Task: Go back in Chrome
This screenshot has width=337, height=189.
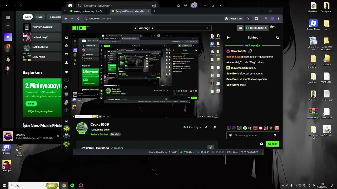Action: (66, 19)
